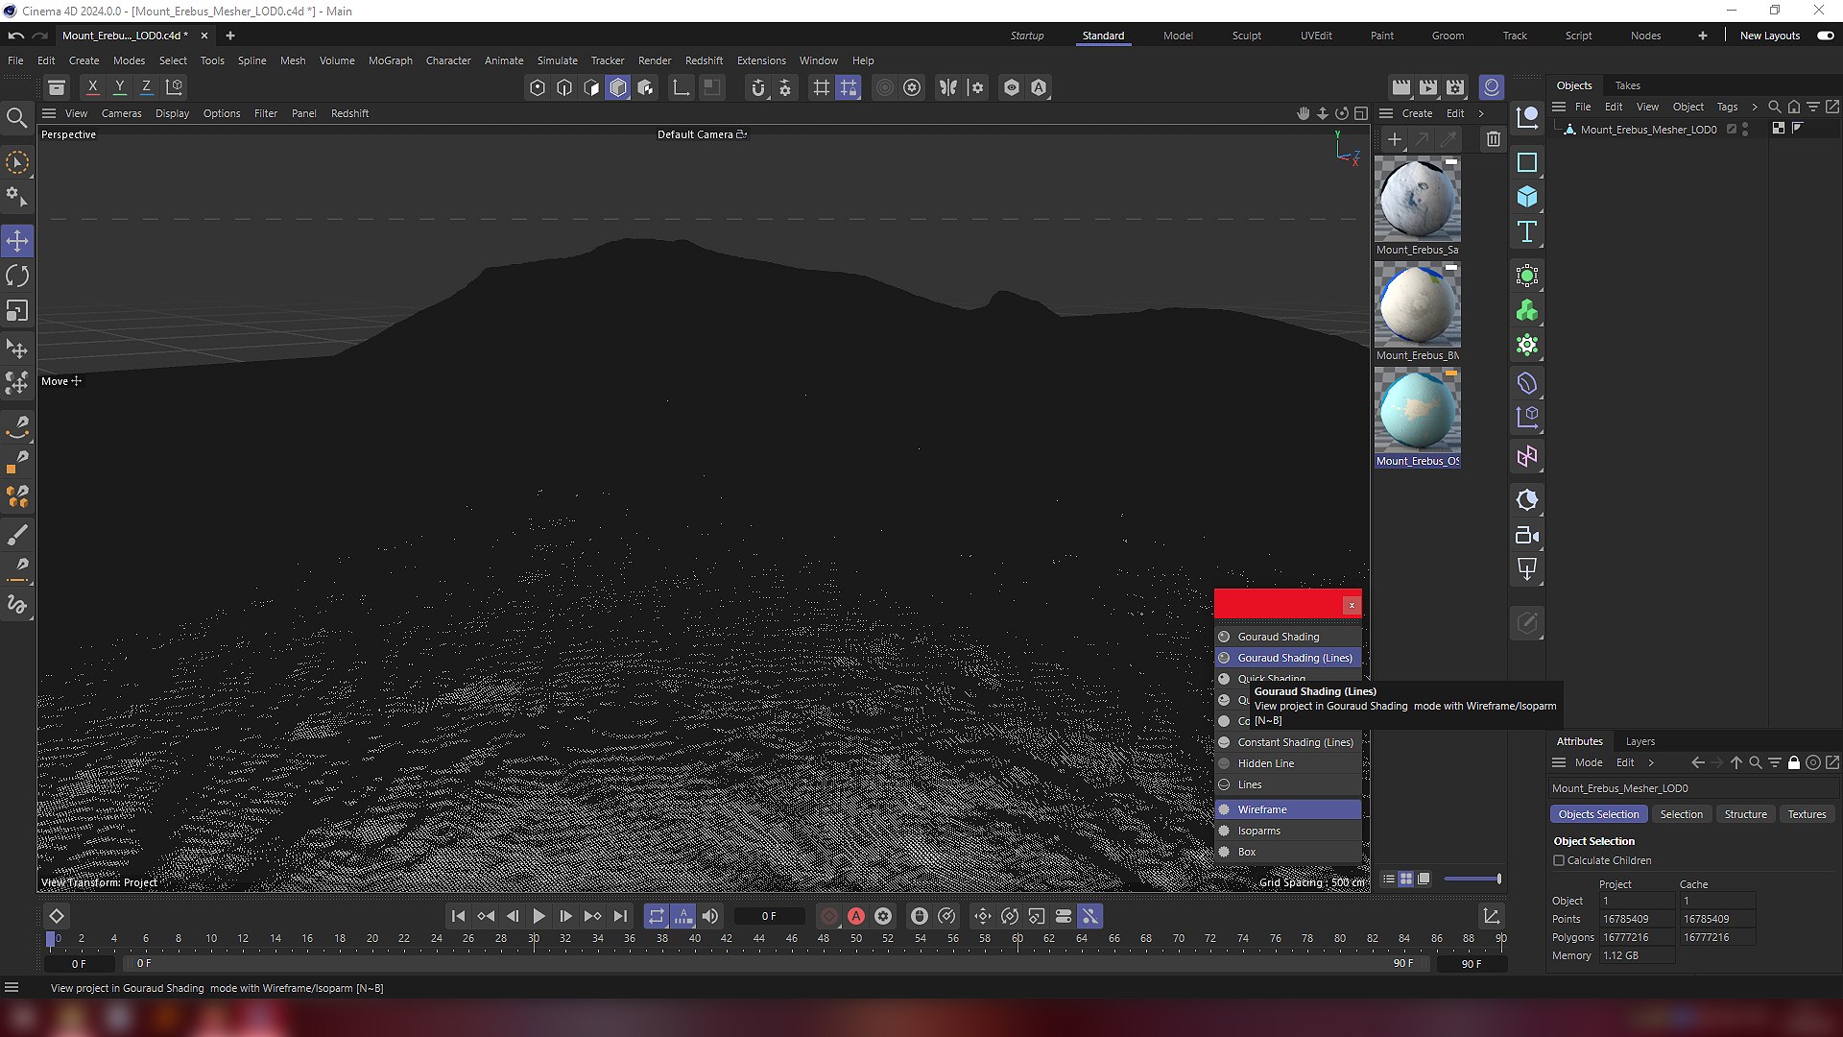Expand Attributes menu overflow chevron
Image resolution: width=1843 pixels, height=1037 pixels.
point(1651,762)
